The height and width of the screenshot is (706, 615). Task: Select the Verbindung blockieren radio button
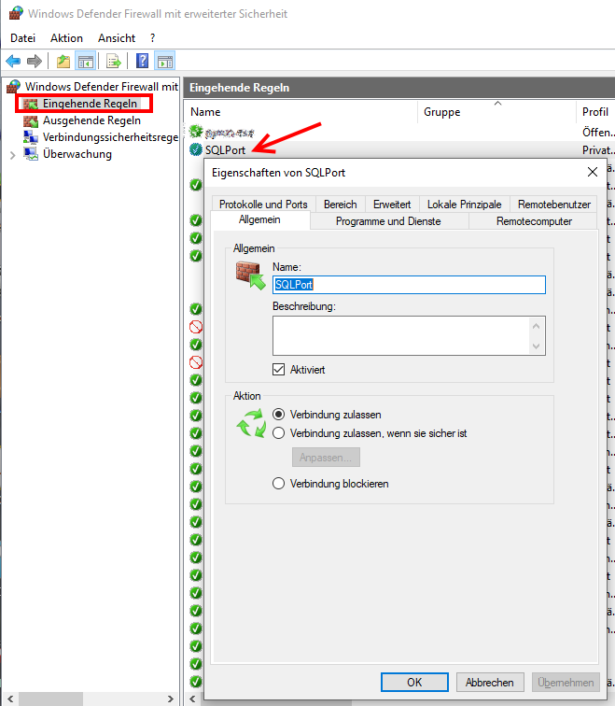(x=278, y=484)
